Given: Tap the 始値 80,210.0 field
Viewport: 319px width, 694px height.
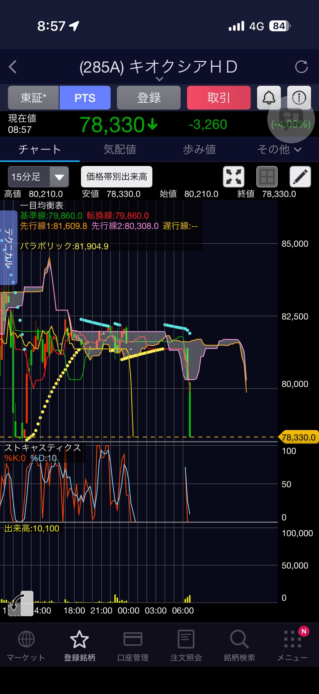Looking at the screenshot, I should (189, 194).
